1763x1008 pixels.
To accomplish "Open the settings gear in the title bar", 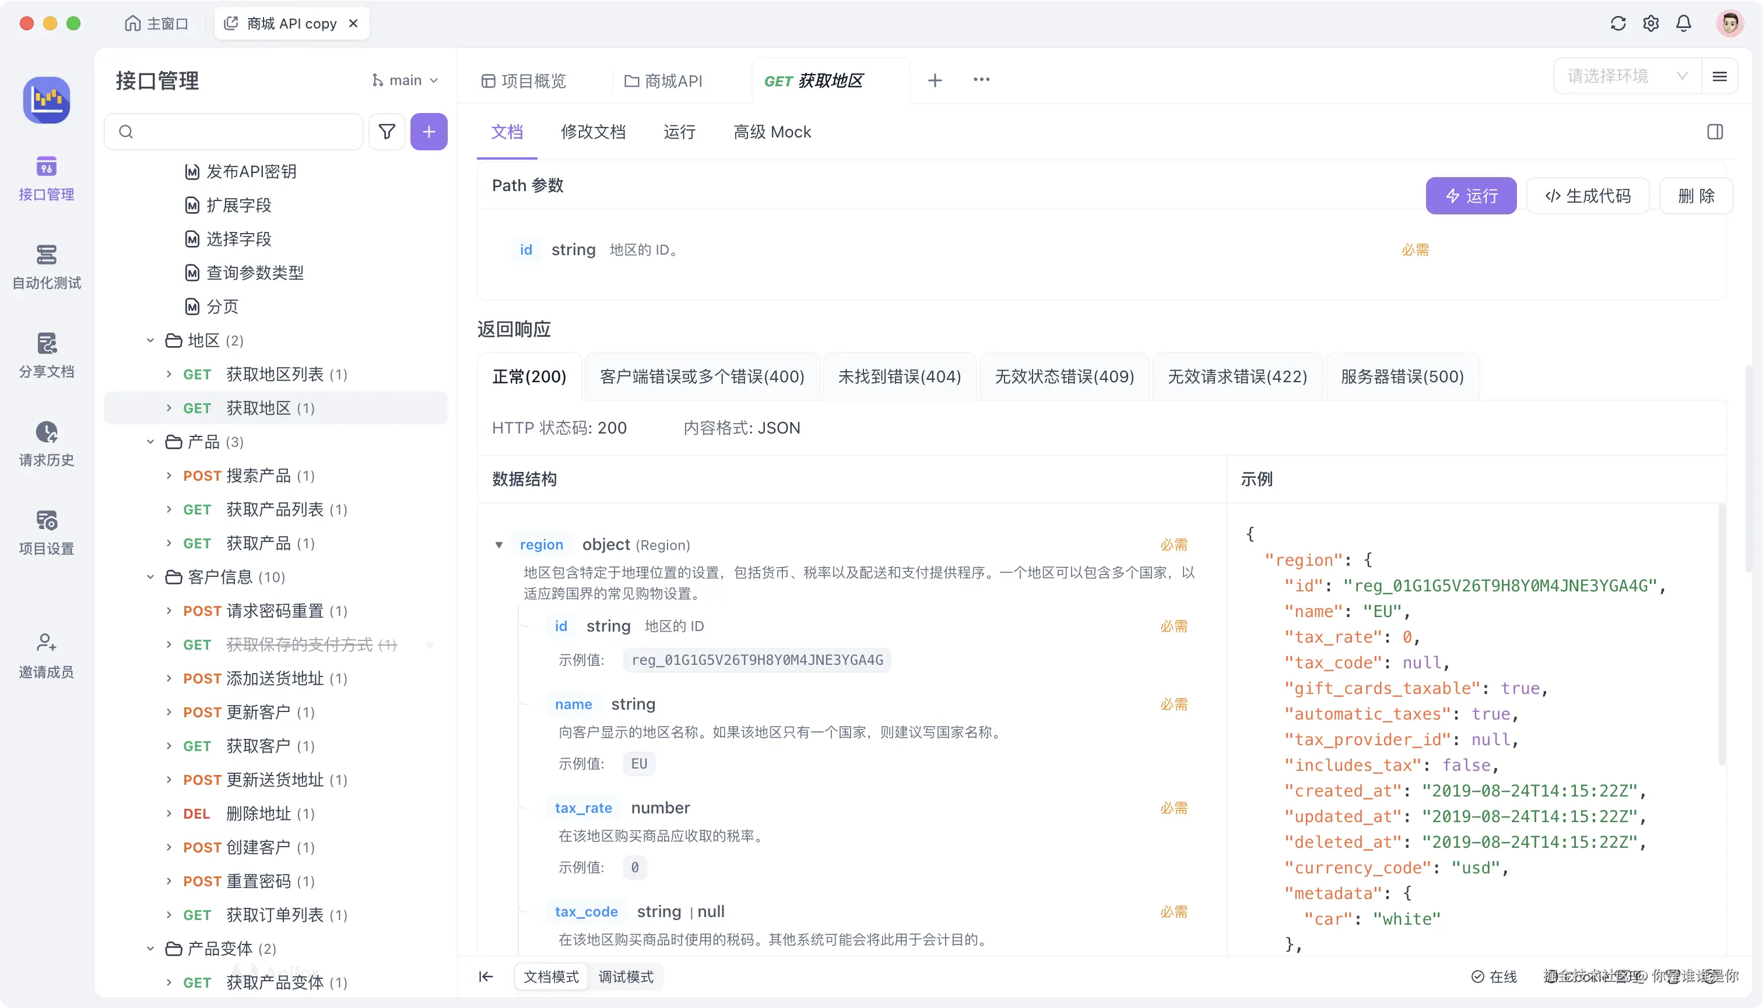I will (x=1650, y=23).
